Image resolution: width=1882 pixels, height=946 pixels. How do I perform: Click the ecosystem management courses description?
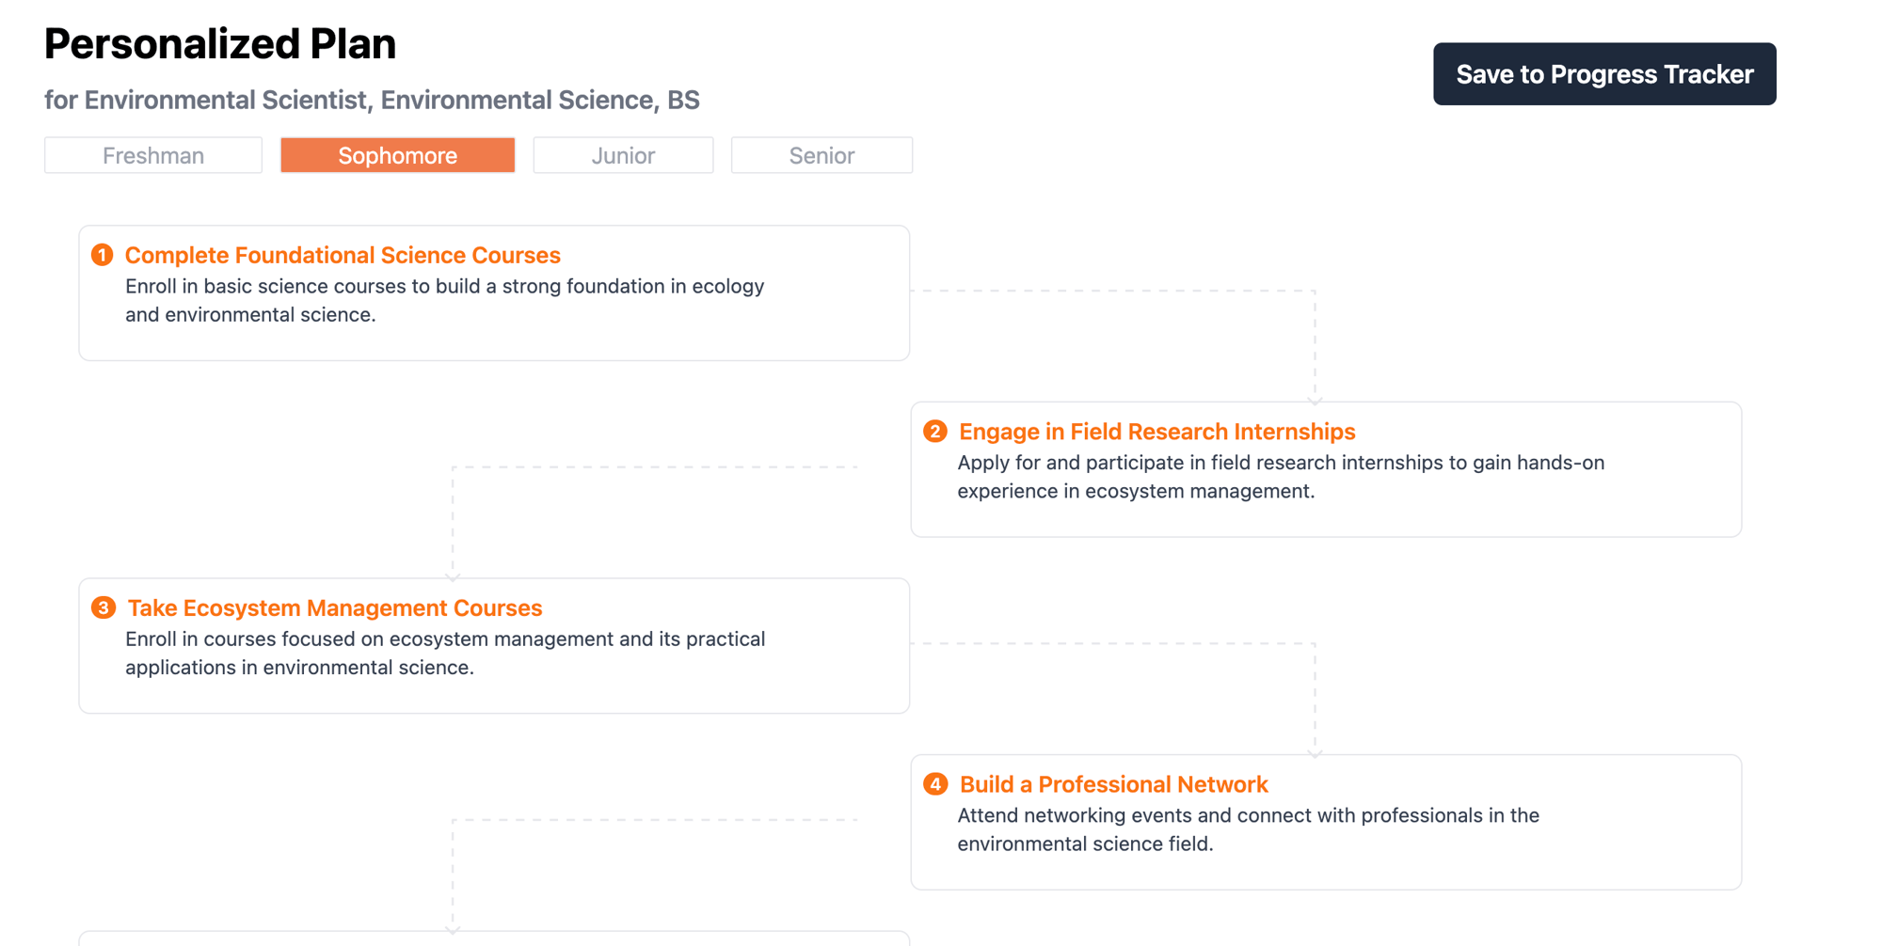(x=444, y=653)
